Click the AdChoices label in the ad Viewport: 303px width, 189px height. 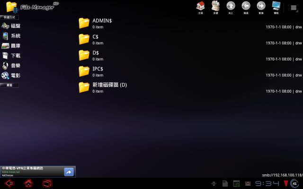tap(8, 175)
